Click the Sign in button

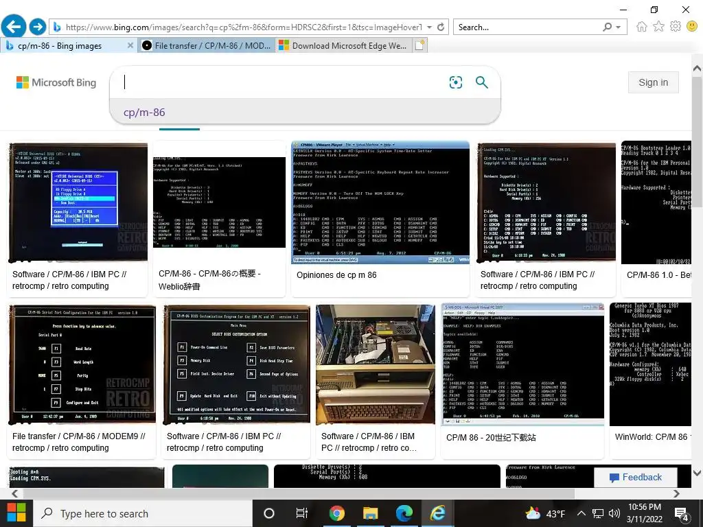coord(654,82)
